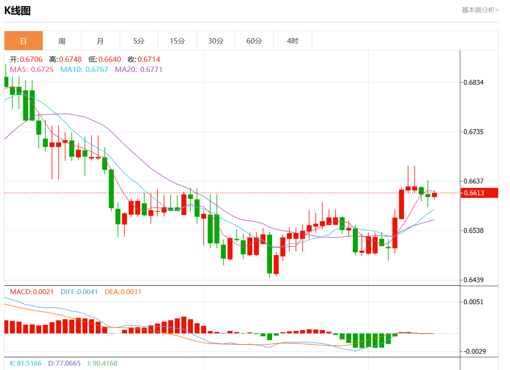510x370 pixels.
Task: Click the 0.0051 MACD axis label
Action: tap(474, 302)
